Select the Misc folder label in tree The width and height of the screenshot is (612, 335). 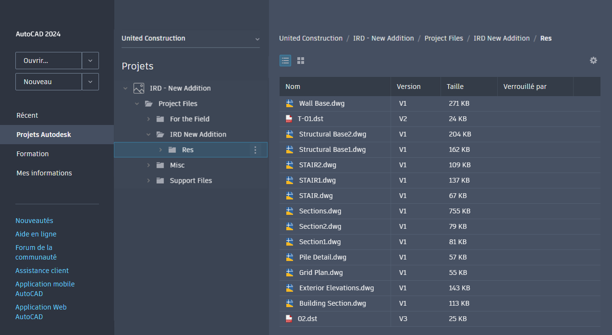pos(177,165)
